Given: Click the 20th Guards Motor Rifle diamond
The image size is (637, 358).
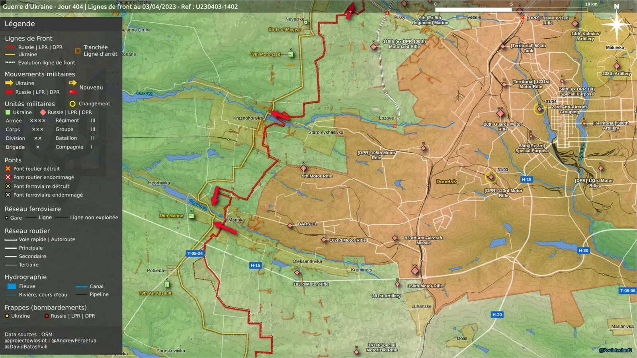Looking at the screenshot, I should point(500,114).
